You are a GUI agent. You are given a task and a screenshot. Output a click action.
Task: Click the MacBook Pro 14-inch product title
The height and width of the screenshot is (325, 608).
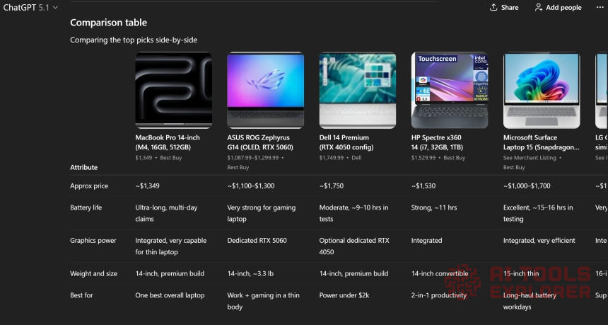point(168,142)
